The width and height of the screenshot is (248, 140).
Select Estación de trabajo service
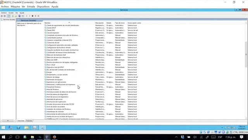[x=53, y=77]
